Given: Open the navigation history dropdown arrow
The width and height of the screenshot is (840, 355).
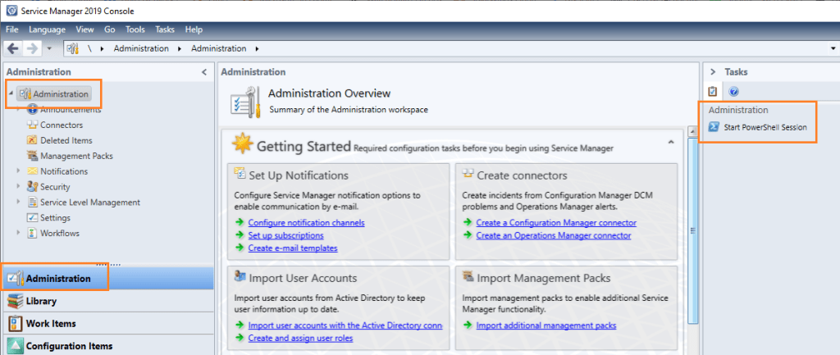Looking at the screenshot, I should click(x=49, y=48).
